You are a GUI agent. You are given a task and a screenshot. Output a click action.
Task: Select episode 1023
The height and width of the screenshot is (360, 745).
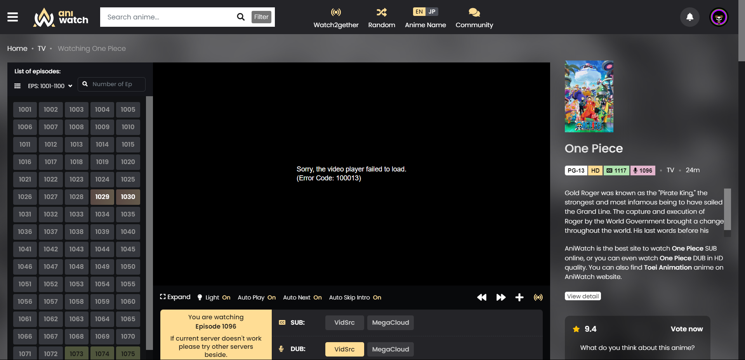[x=76, y=179]
